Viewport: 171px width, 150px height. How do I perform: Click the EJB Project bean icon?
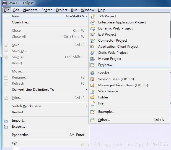click(x=92, y=34)
